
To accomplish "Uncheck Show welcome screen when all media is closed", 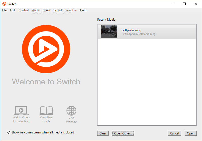I will (x=9, y=132).
